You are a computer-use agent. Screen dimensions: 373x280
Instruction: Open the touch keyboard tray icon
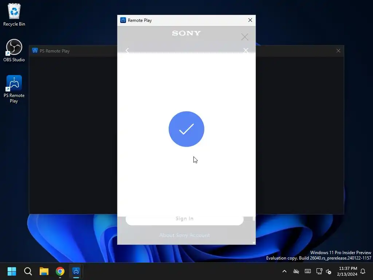tap(307, 271)
